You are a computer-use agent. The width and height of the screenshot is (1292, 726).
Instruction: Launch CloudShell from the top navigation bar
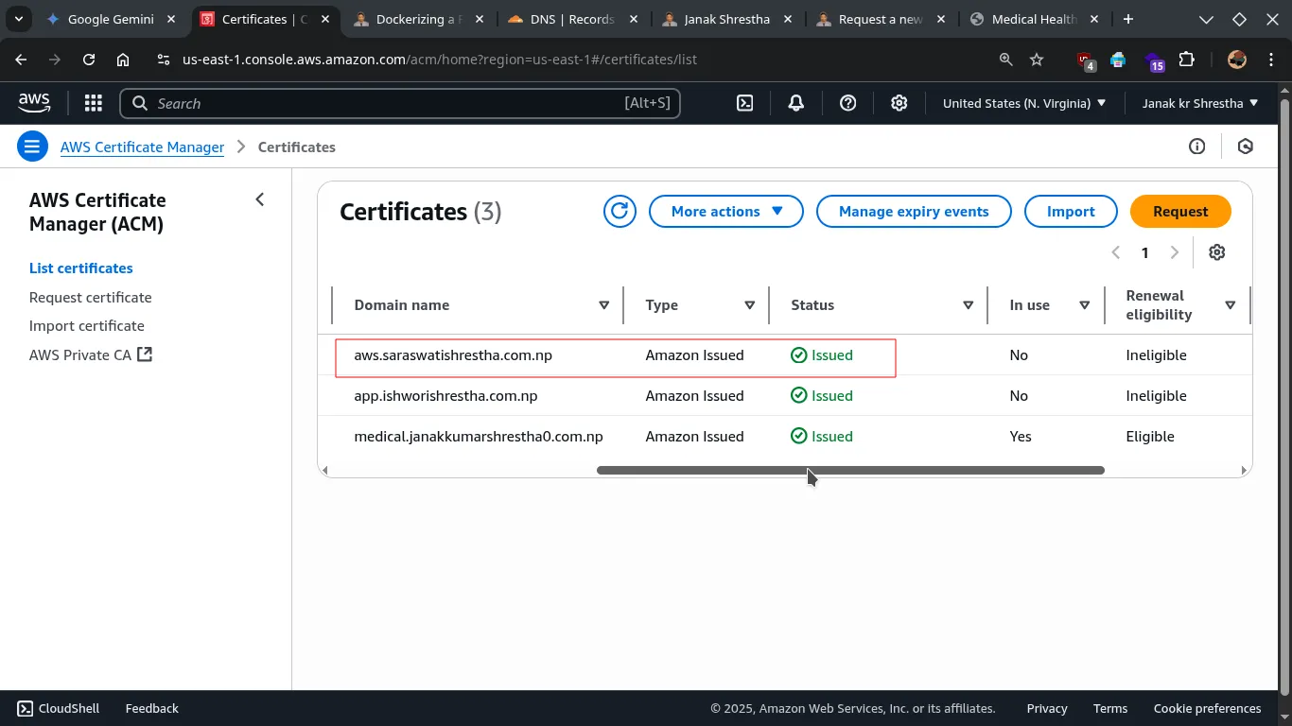click(745, 103)
